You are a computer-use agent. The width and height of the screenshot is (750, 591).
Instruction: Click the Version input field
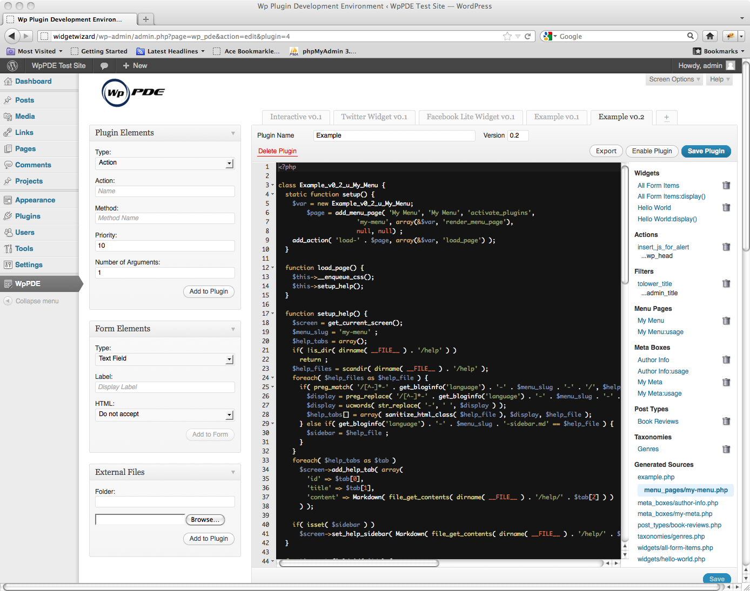[x=518, y=135]
